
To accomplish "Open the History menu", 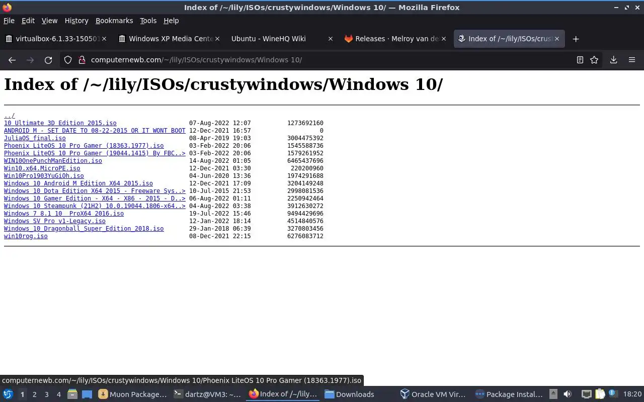I will click(76, 21).
